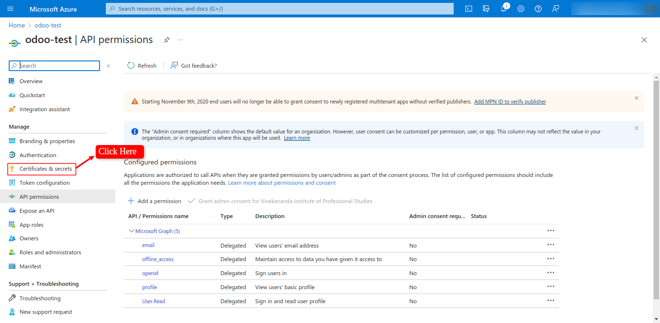
Task: Open the notifications bell
Action: [x=504, y=9]
